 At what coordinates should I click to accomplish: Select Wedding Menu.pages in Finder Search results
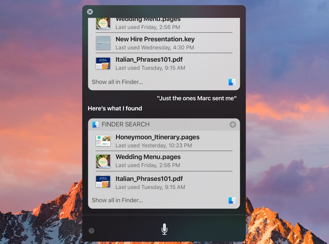click(x=148, y=157)
